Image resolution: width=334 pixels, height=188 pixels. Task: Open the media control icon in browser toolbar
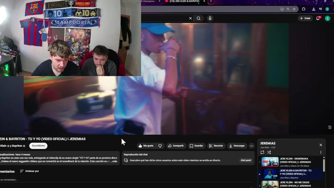320,9
